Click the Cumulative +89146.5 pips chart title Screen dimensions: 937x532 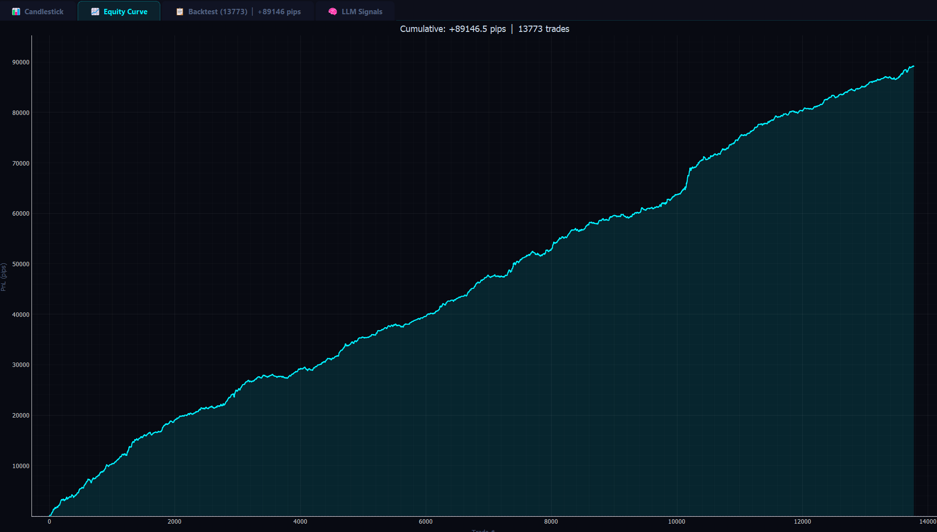[453, 29]
